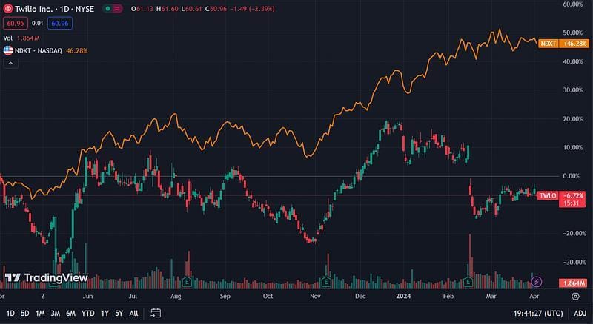Screen dimensions: 593x324
Task: Click the US flag icon beside NDXT
Action: coord(8,51)
